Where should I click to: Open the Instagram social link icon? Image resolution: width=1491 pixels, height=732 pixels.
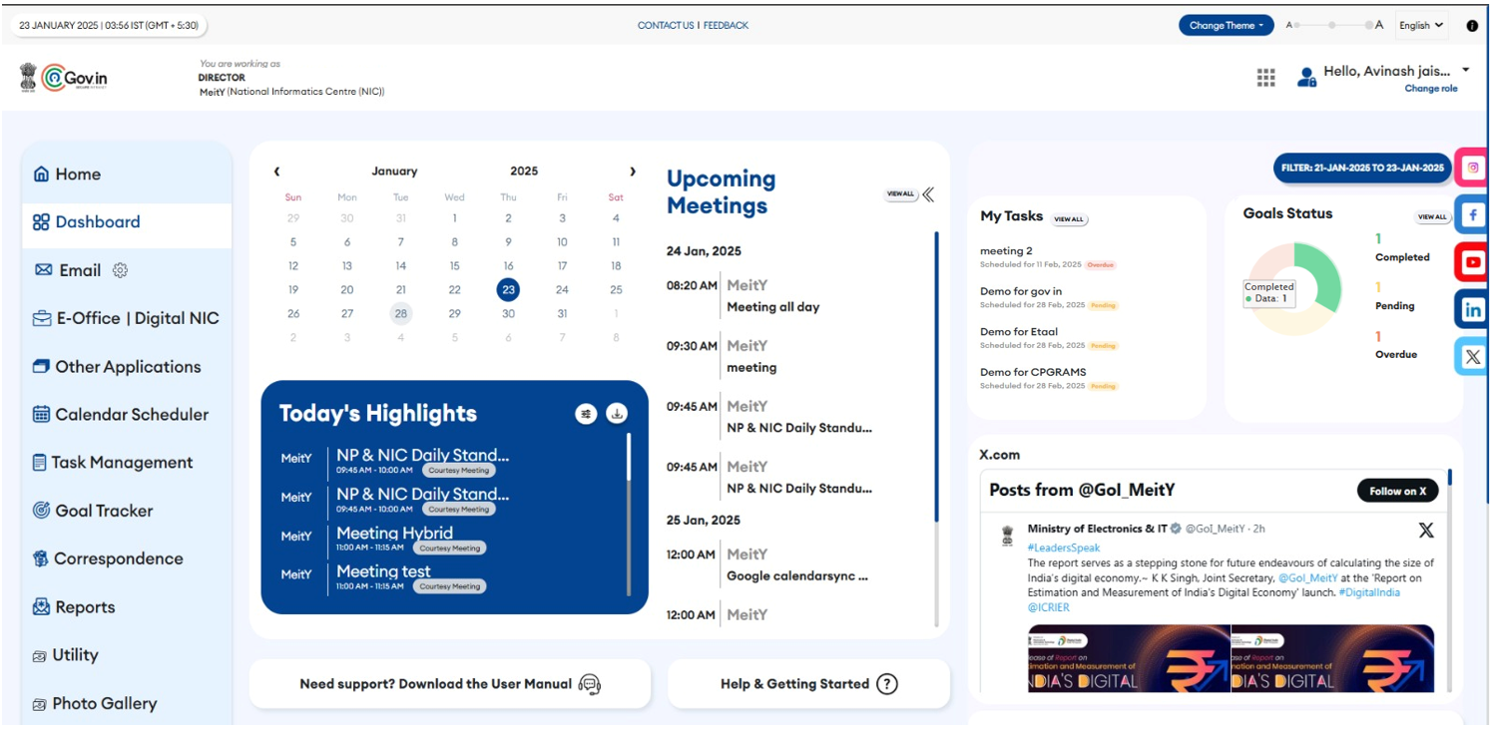1472,168
